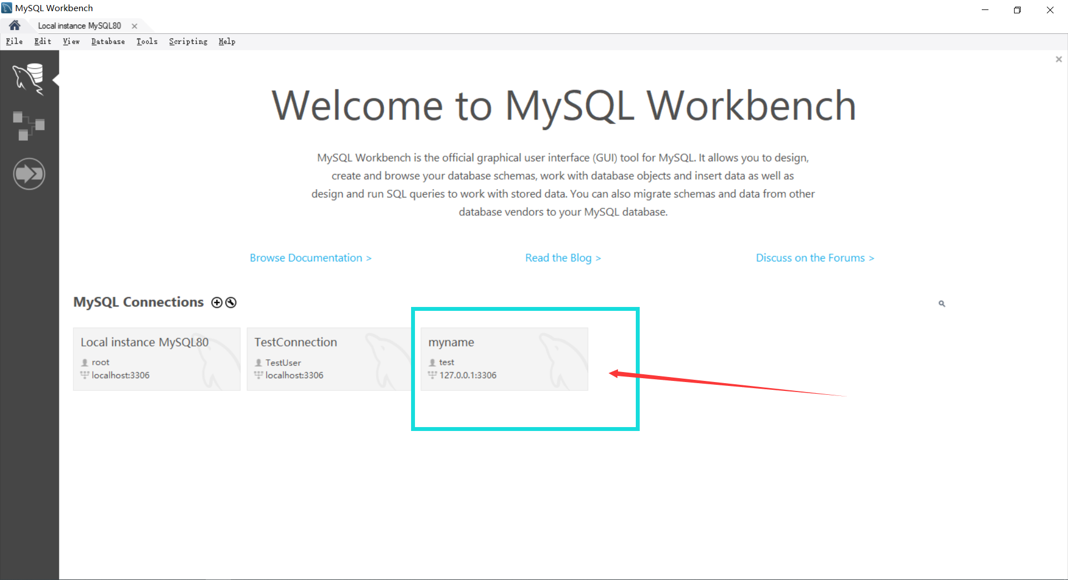Image resolution: width=1068 pixels, height=580 pixels.
Task: Select the Modeling icon in the sidebar
Action: pos(29,125)
